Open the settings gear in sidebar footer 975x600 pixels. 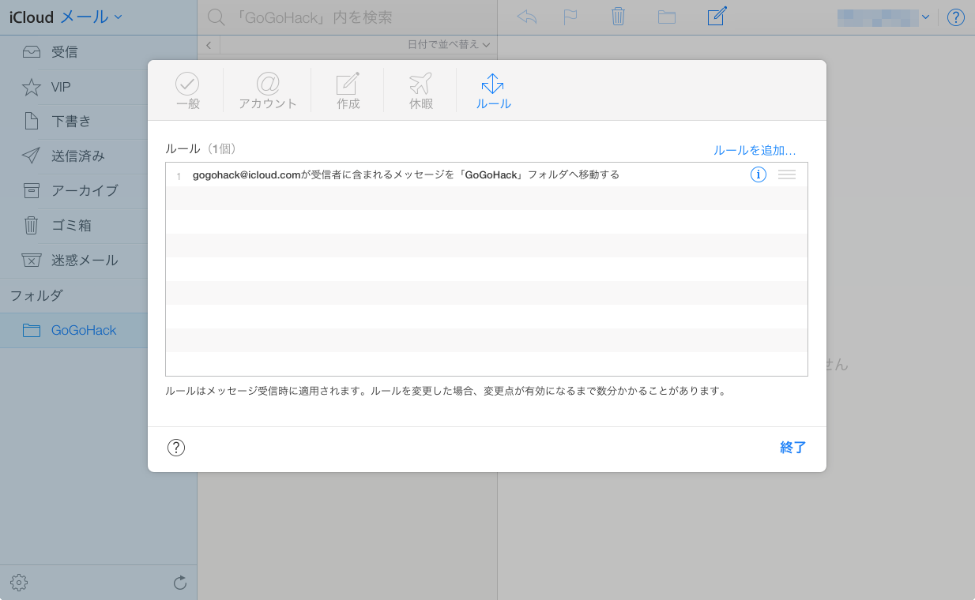click(x=19, y=583)
